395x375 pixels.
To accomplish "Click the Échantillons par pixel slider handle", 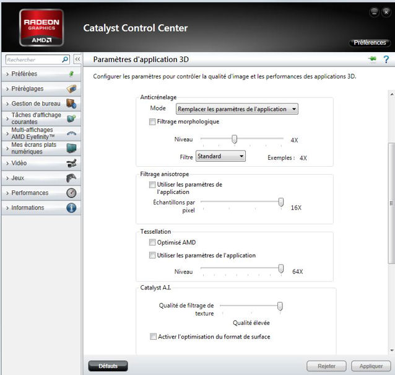I will tap(281, 202).
